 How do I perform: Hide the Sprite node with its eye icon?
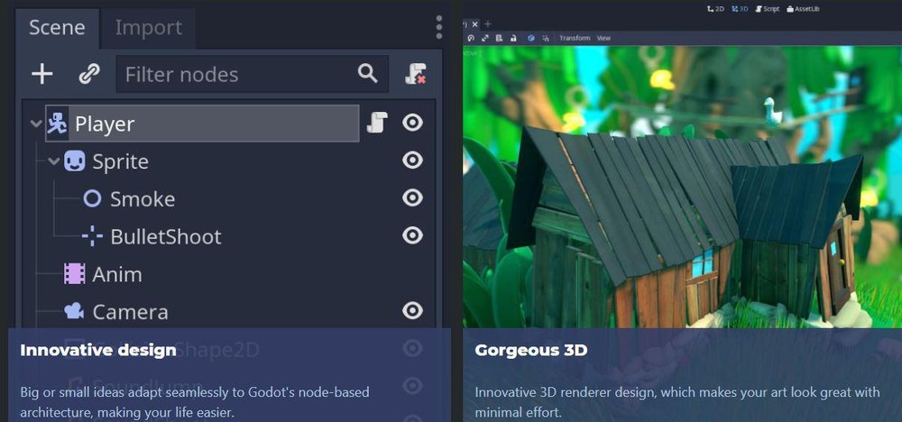[x=412, y=161]
